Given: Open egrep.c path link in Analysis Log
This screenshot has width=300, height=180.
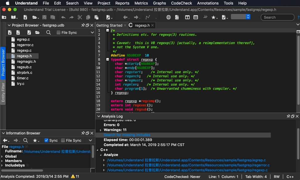Looking at the screenshot, I should tap(186, 160).
